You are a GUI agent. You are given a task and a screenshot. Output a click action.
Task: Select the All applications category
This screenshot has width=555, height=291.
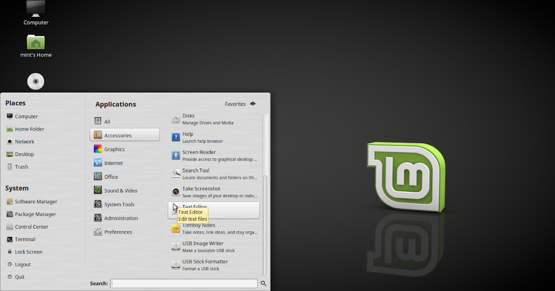pyautogui.click(x=124, y=121)
